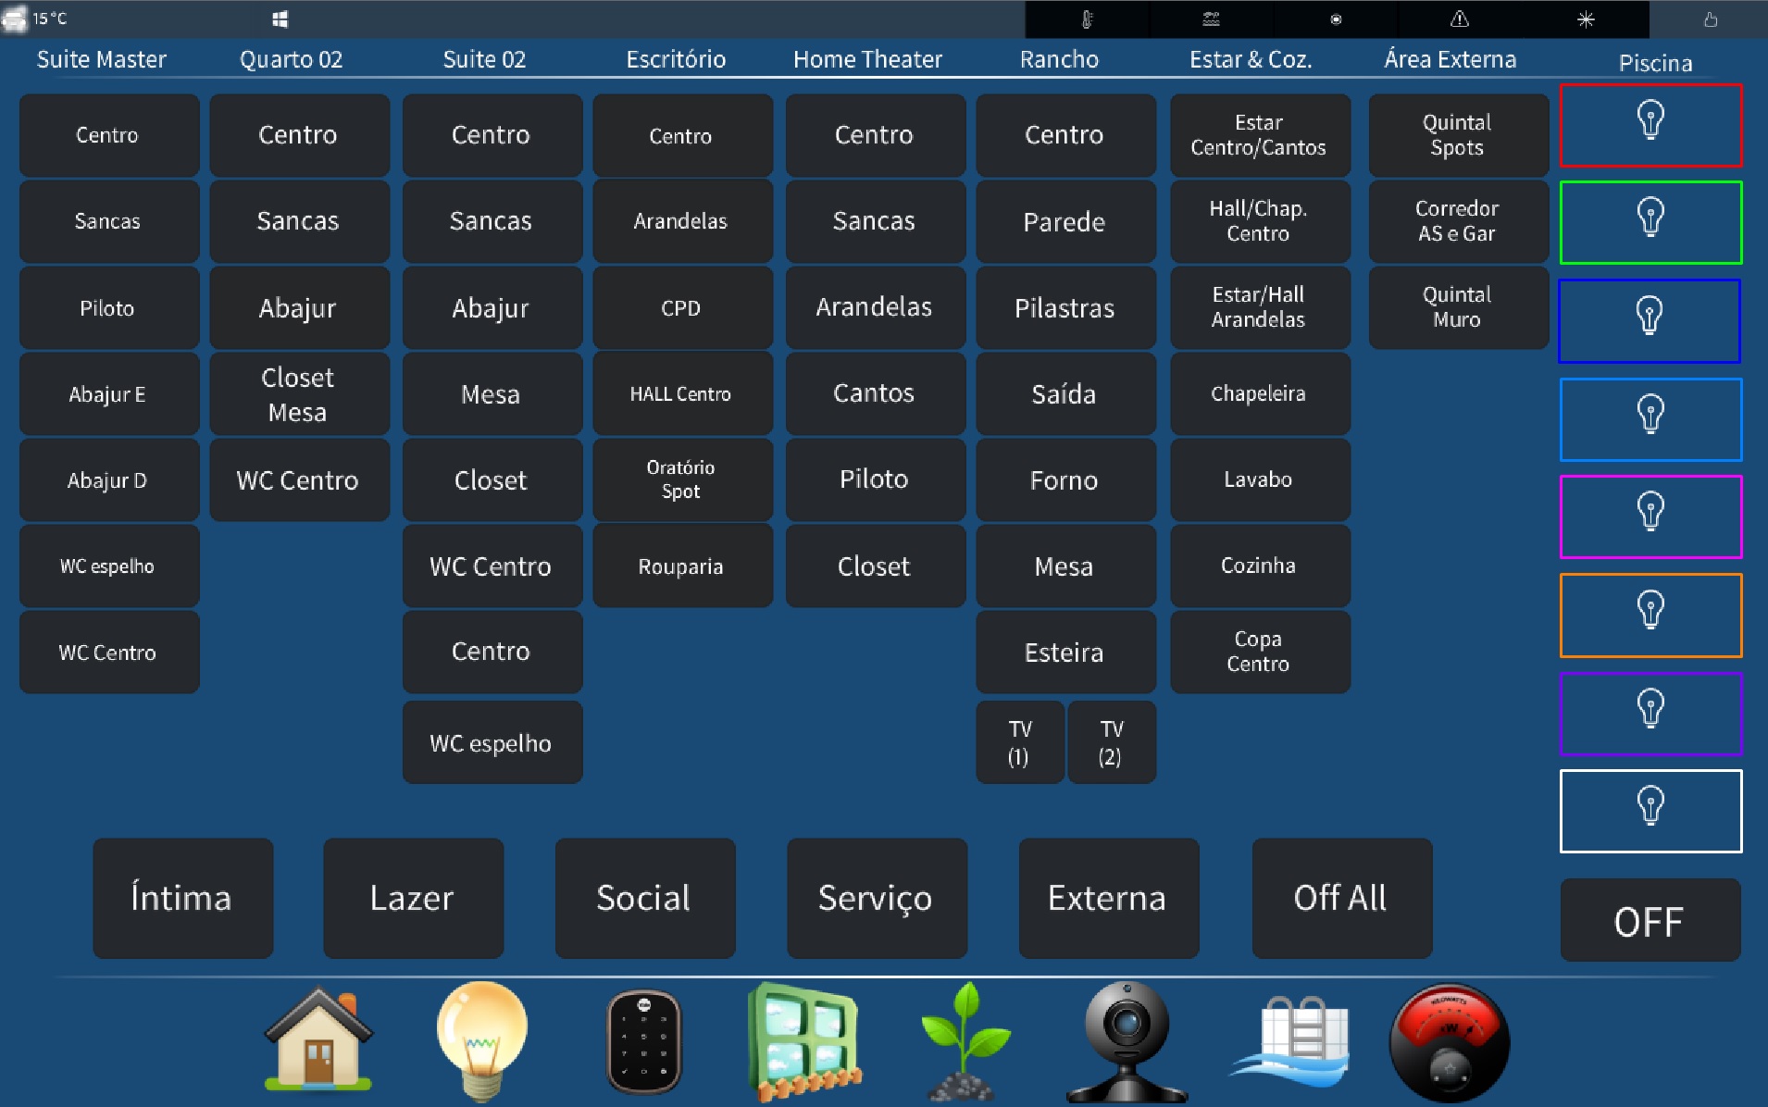The width and height of the screenshot is (1768, 1107).
Task: Toggle the Rancho Forno light
Action: pos(1065,480)
